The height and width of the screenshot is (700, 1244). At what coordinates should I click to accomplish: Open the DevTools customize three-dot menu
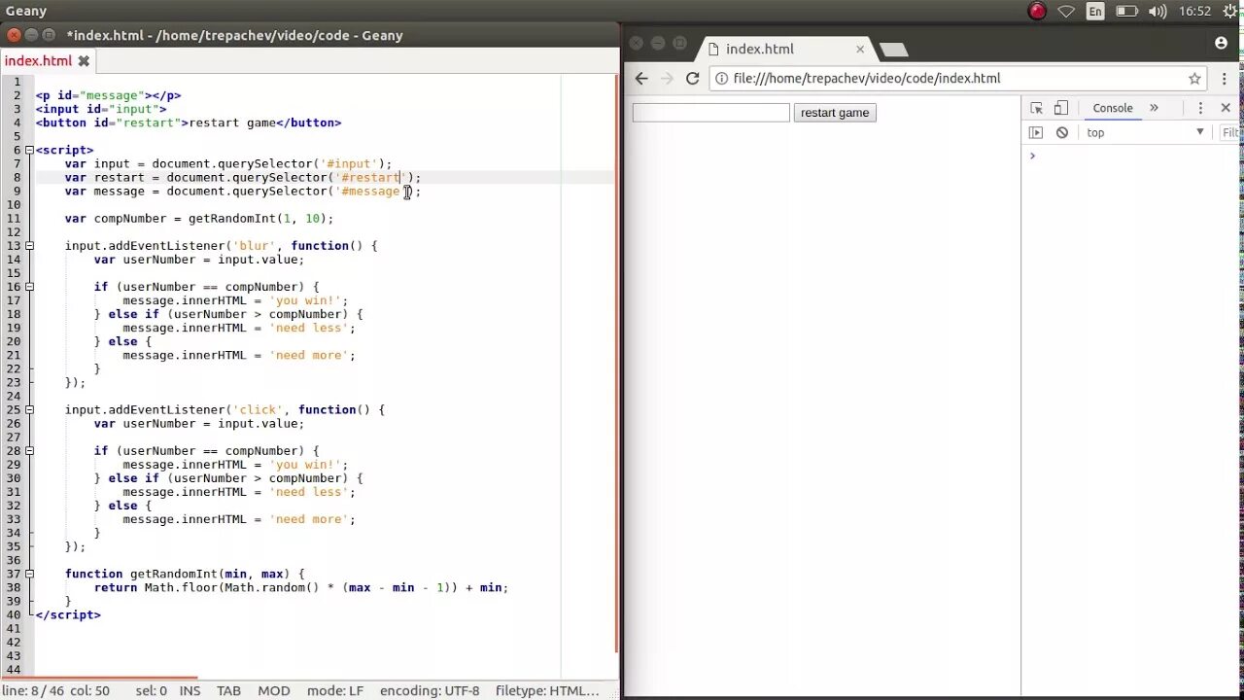pos(1200,108)
